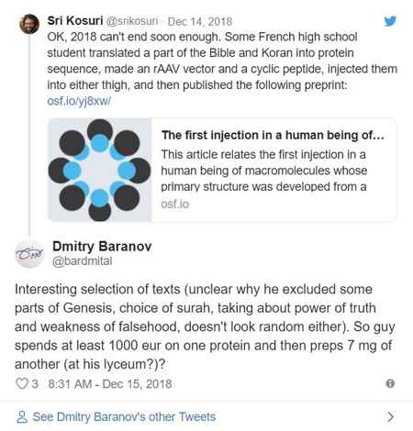
Task: Expand Dmitry Baranov's other Tweets chevron
Action: [x=390, y=417]
